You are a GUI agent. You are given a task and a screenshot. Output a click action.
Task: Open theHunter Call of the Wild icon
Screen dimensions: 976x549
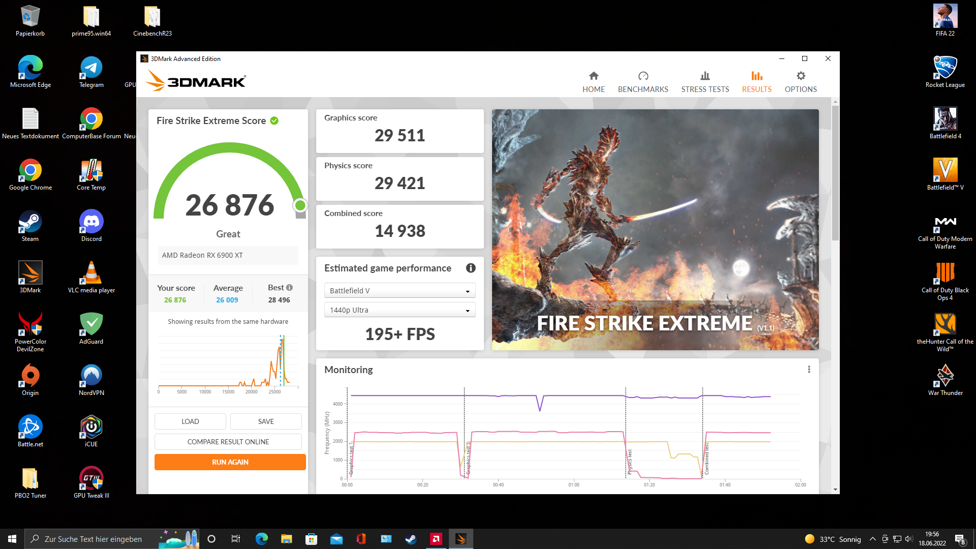pos(945,332)
